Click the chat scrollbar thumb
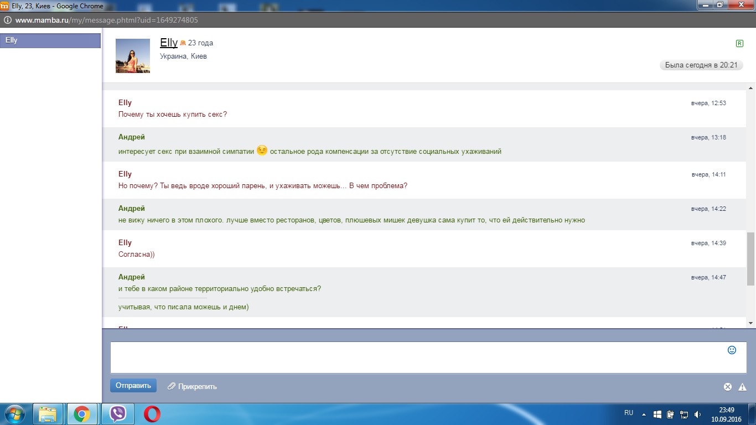The image size is (756, 425). point(751,259)
